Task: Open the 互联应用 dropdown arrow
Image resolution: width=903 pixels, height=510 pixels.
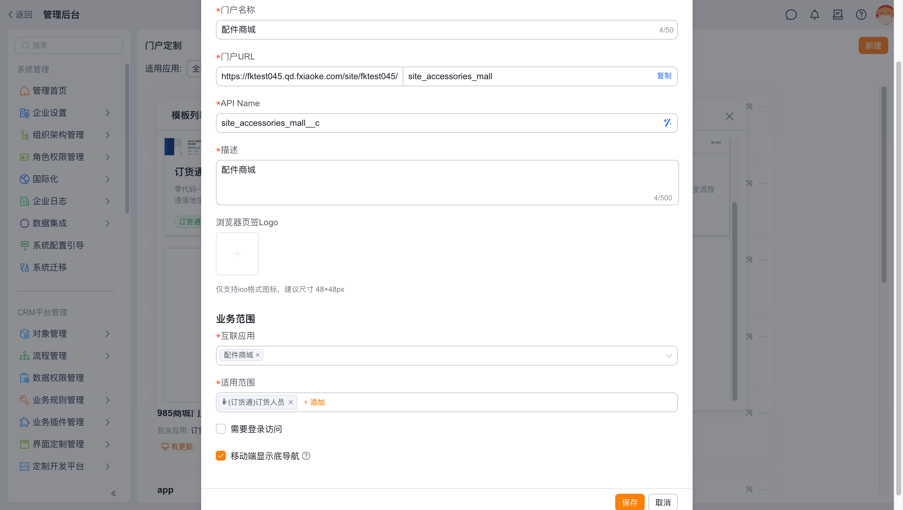Action: 668,356
